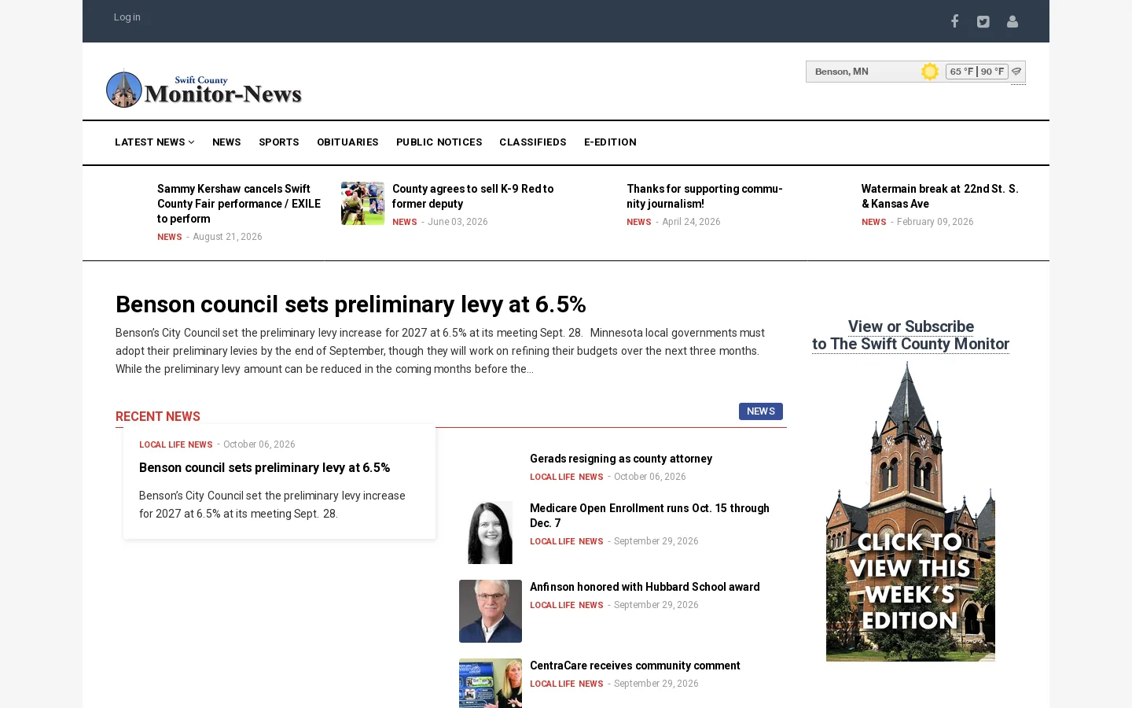The height and width of the screenshot is (708, 1132).
Task: Click the sun weather icon
Action: pos(930,72)
